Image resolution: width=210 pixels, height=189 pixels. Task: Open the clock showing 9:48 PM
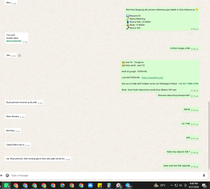coord(194,185)
